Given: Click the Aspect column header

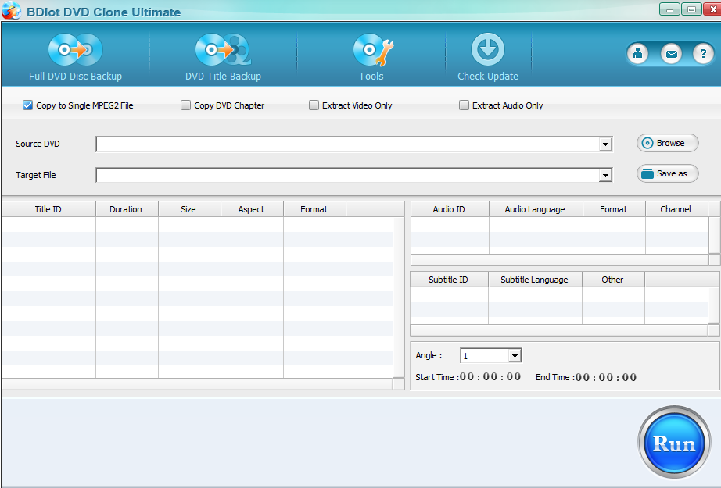Looking at the screenshot, I should coord(252,209).
